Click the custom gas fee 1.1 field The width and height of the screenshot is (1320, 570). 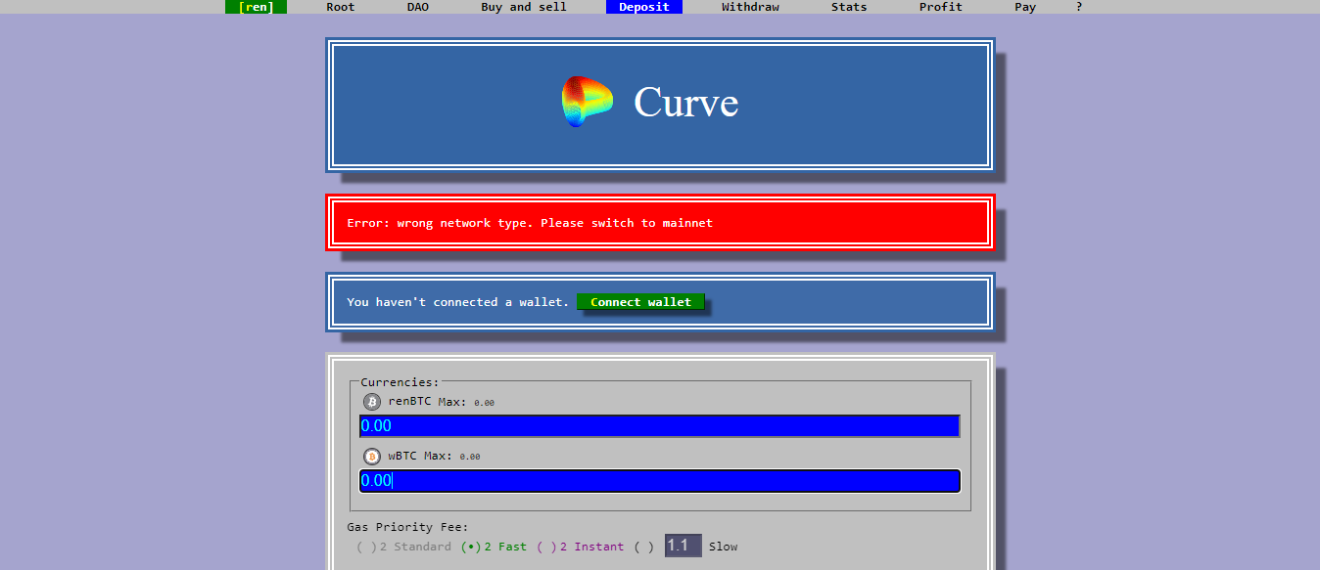point(684,546)
